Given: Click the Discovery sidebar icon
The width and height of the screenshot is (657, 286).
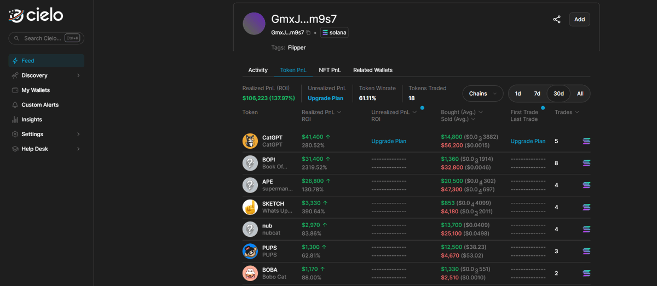Looking at the screenshot, I should [15, 75].
